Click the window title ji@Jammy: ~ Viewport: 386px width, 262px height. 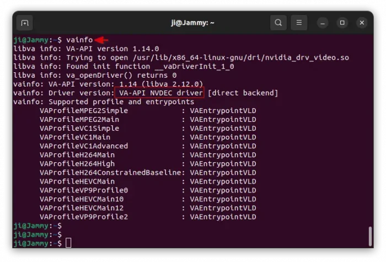click(x=192, y=23)
